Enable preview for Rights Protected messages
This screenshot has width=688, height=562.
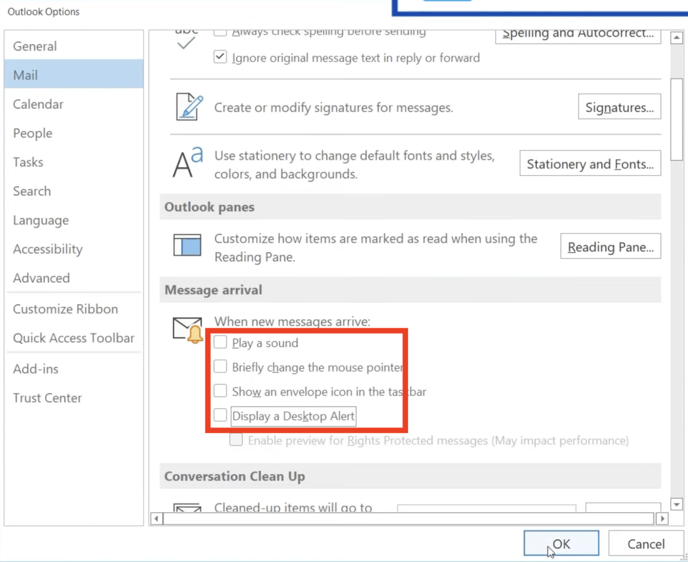[236, 440]
